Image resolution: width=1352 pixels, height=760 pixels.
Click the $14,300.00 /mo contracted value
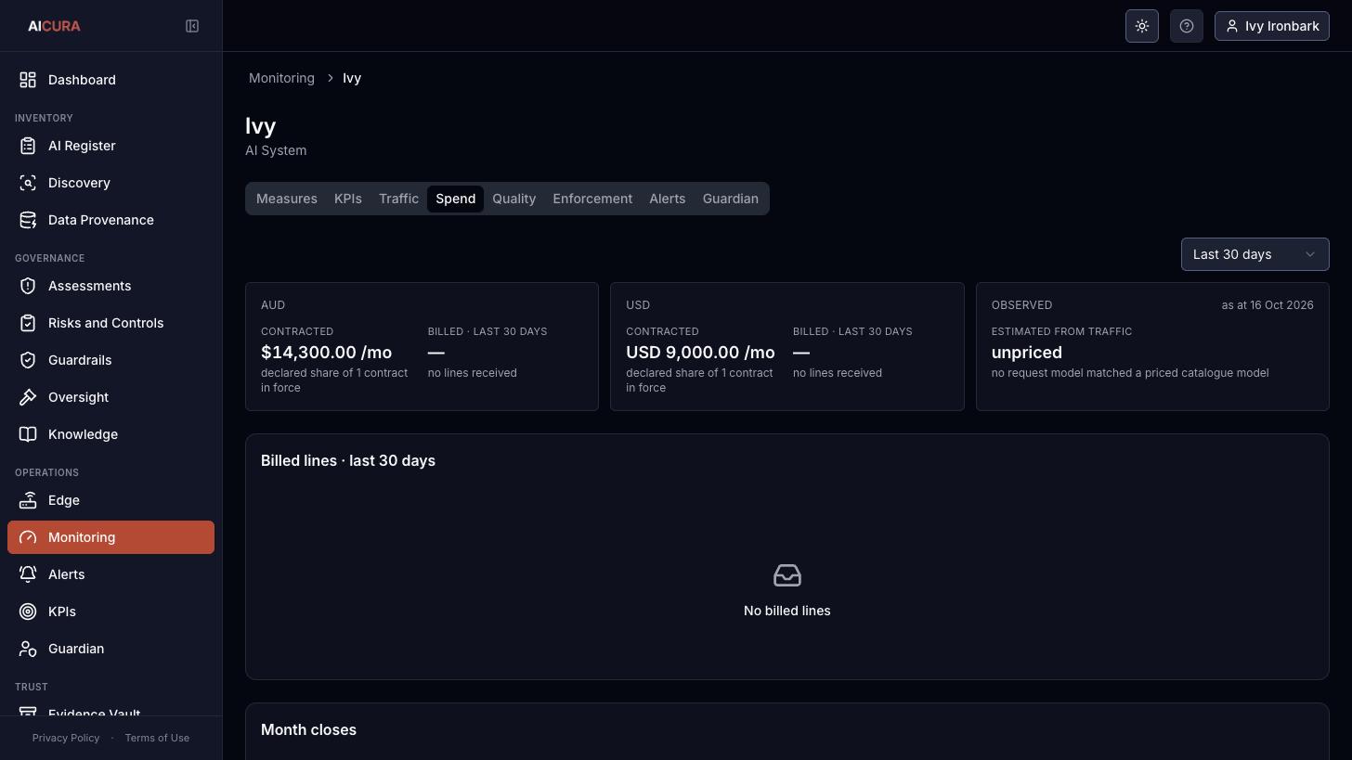pyautogui.click(x=326, y=353)
